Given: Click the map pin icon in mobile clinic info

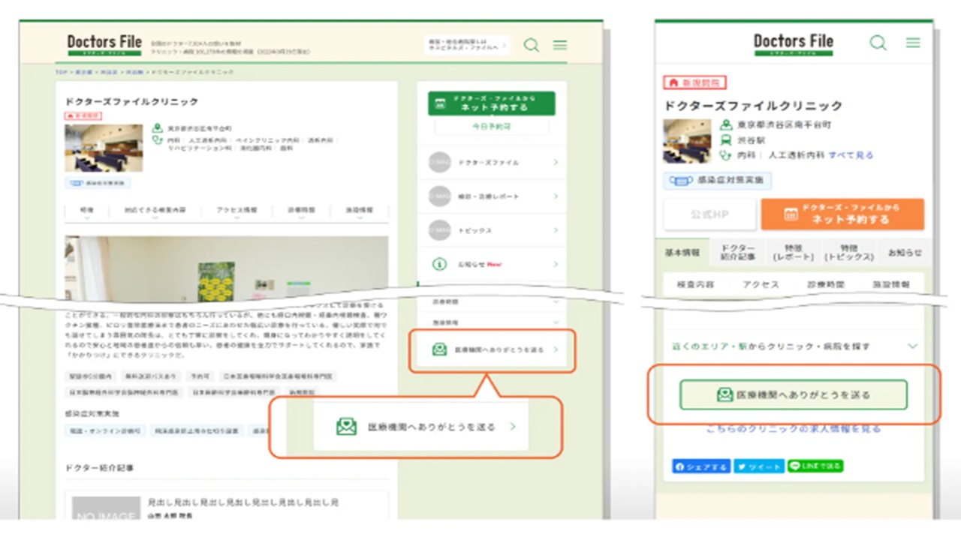Looking at the screenshot, I should (726, 125).
